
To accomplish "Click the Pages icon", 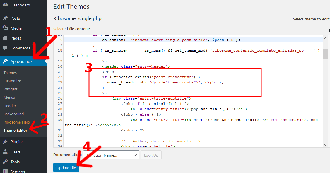I will coord(5,38).
